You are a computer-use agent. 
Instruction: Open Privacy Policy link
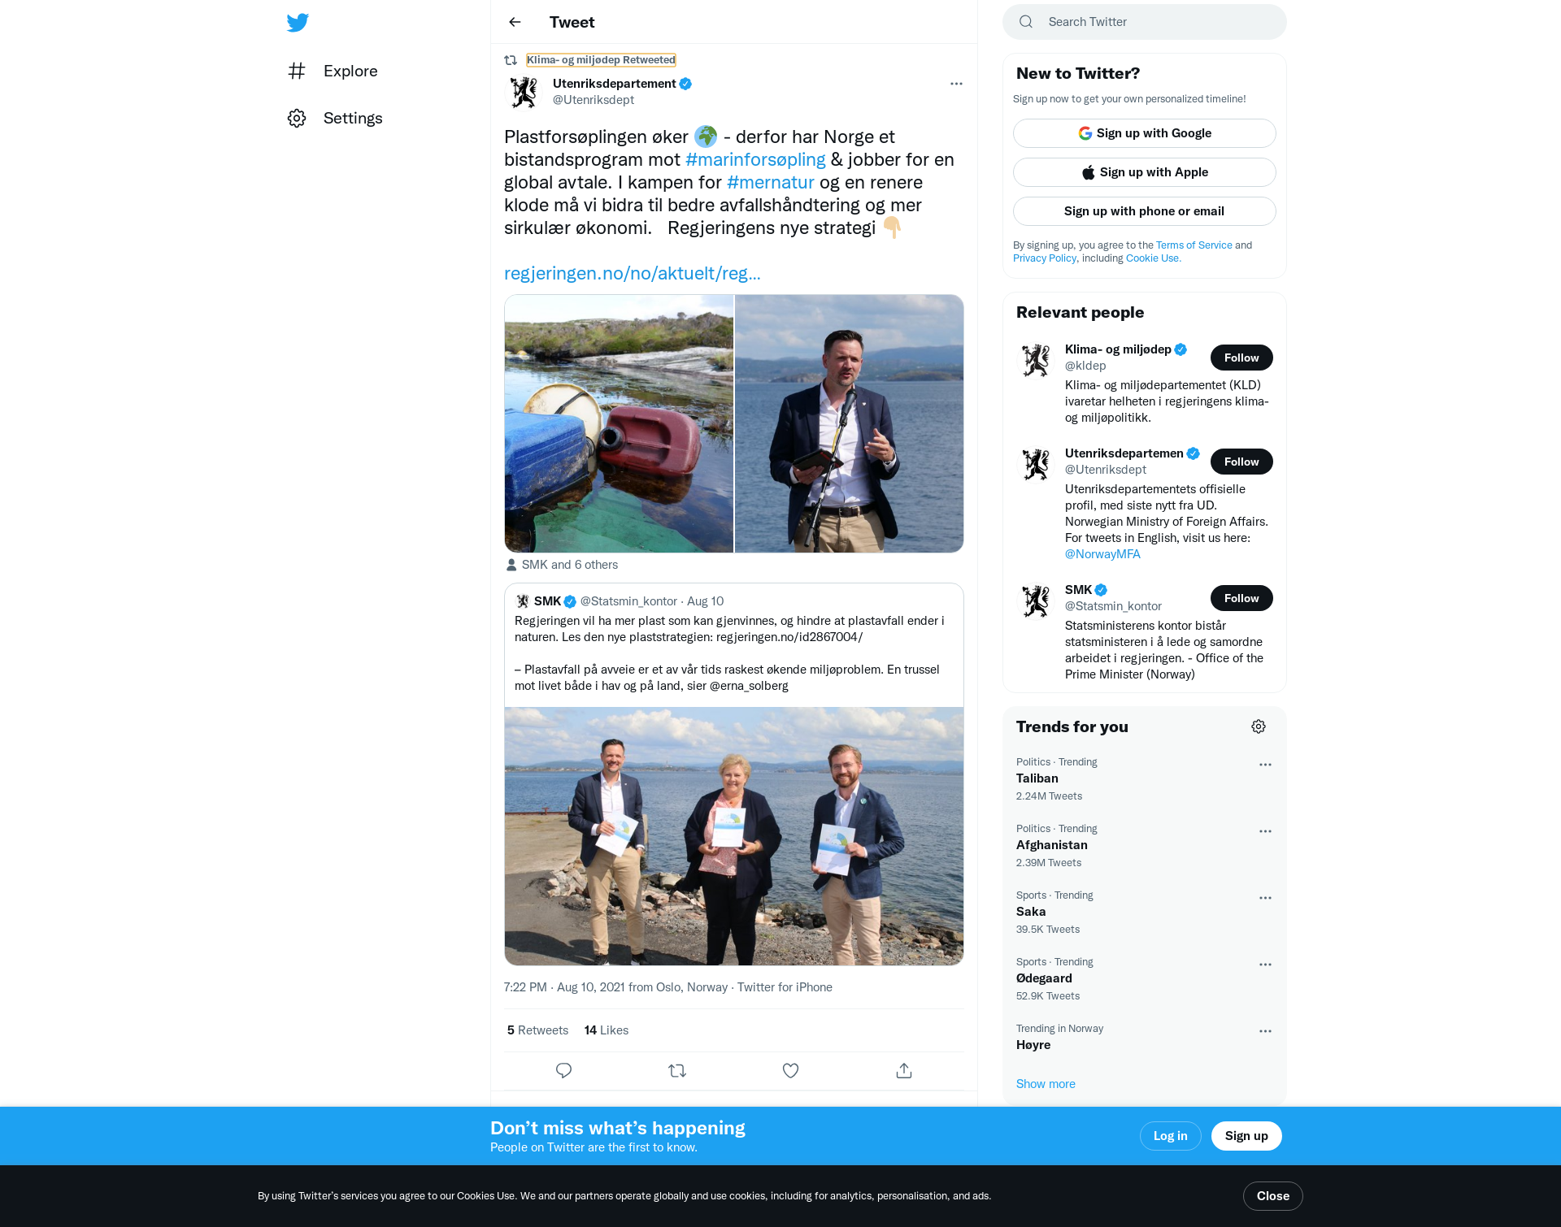[1044, 258]
